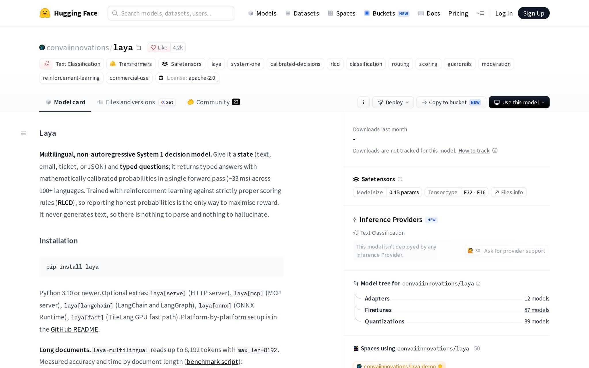Click the 0.4B params value

pyautogui.click(x=404, y=192)
